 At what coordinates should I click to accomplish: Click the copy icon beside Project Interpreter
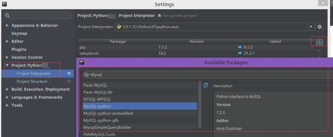coord(69,73)
